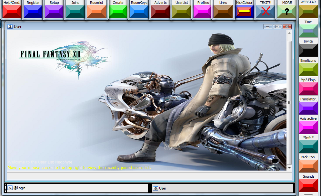Close the User child window
Viewport: 321px width, 196px height.
(287, 27)
